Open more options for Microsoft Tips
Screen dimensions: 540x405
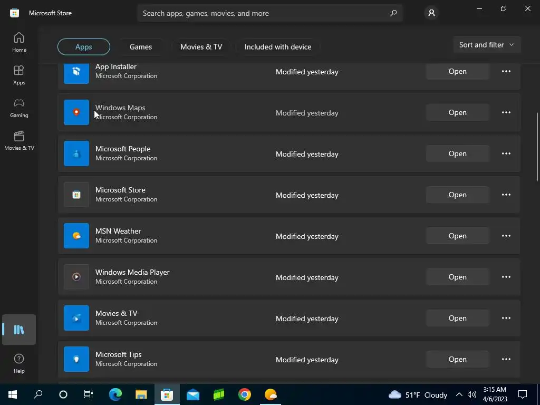(506, 359)
